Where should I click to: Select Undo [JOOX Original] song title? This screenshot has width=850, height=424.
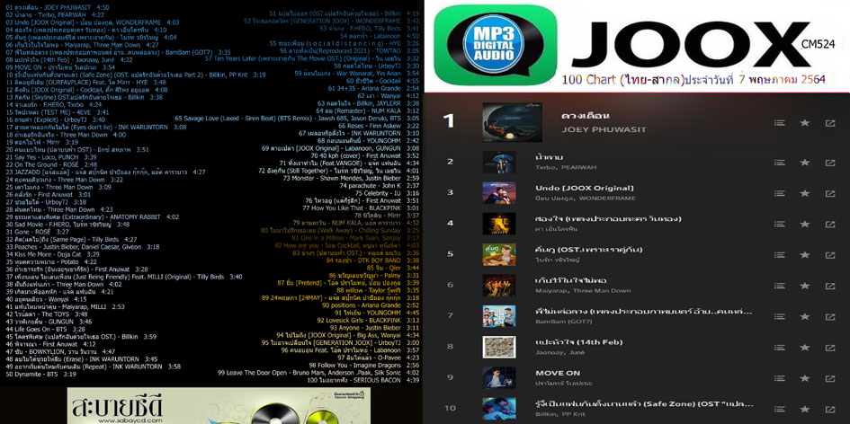(585, 188)
